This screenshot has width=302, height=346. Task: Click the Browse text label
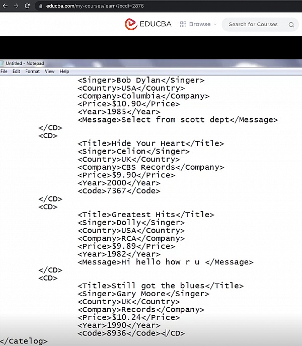tap(200, 24)
